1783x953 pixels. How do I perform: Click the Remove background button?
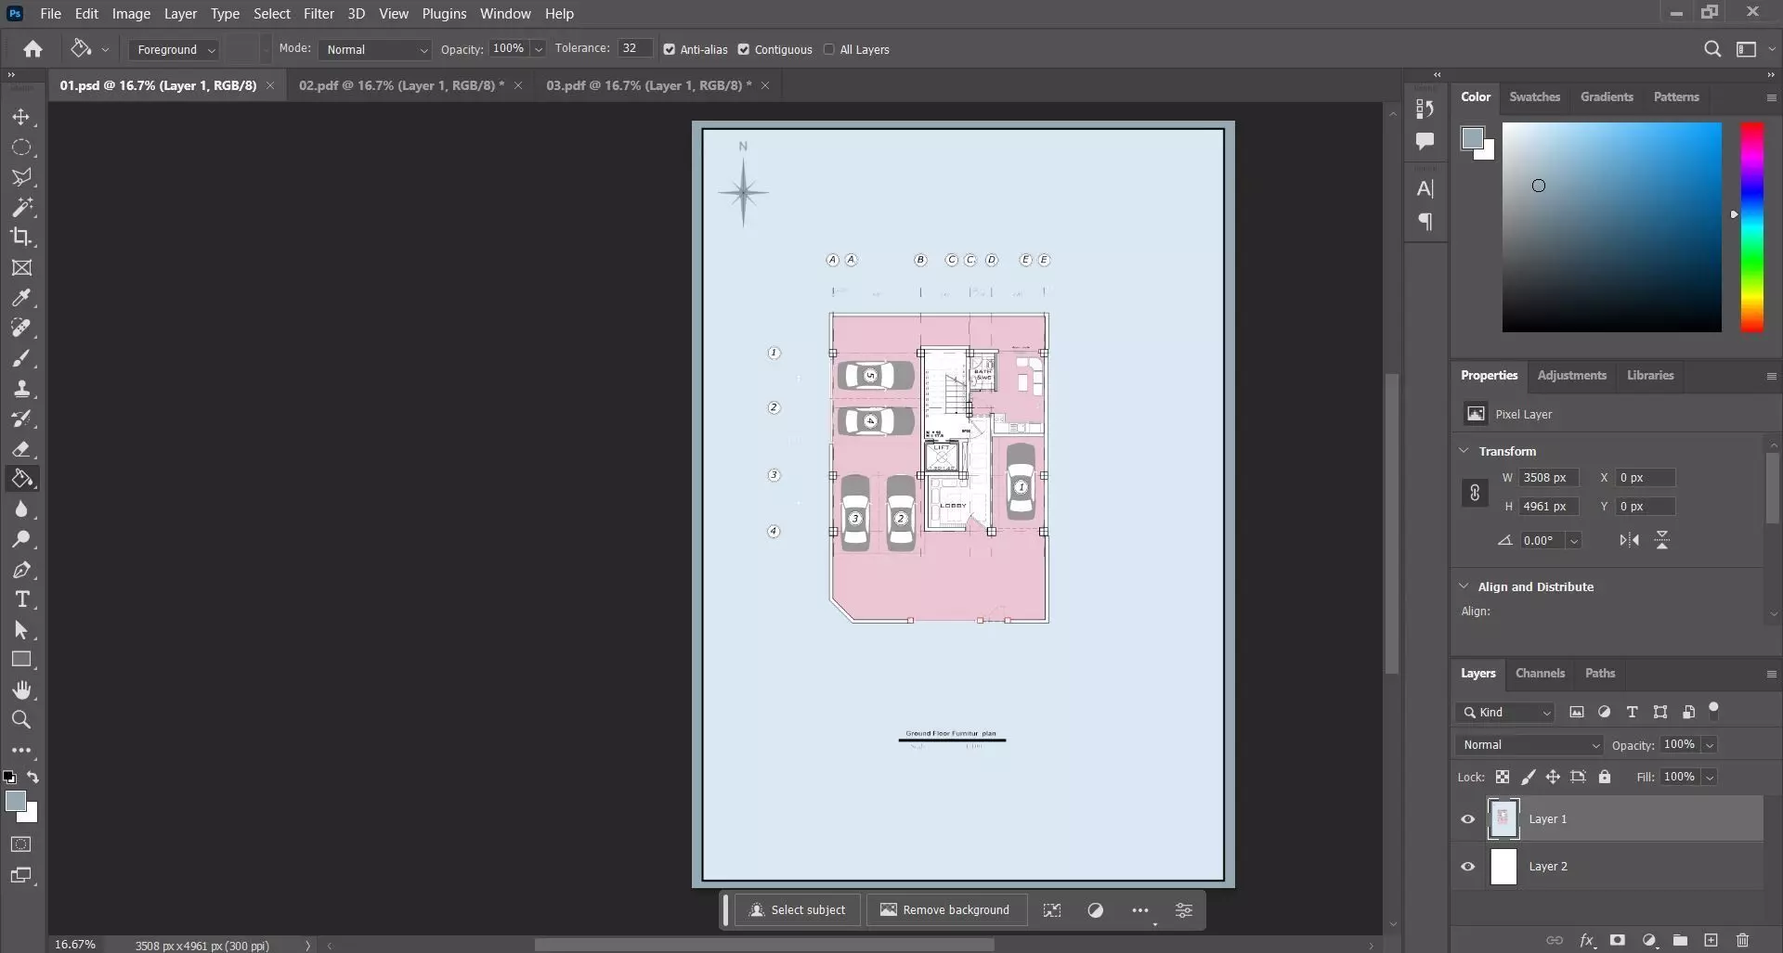[945, 909]
